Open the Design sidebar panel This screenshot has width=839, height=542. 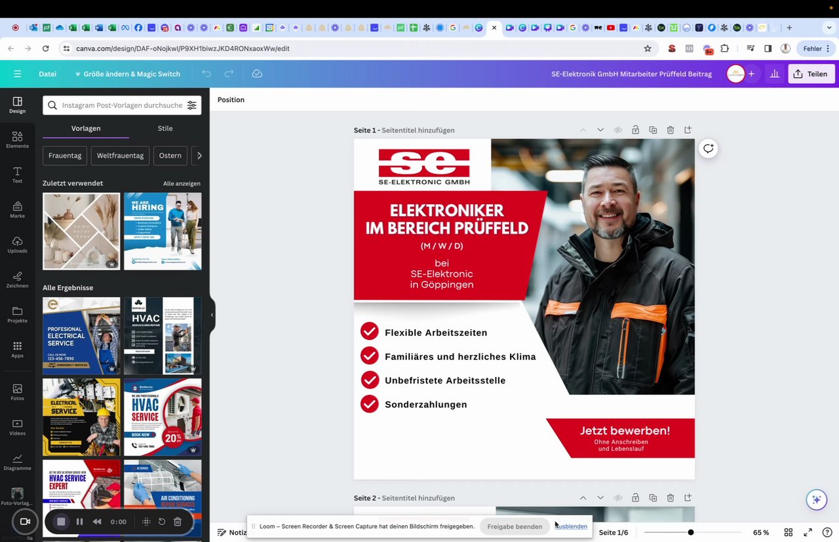18,105
